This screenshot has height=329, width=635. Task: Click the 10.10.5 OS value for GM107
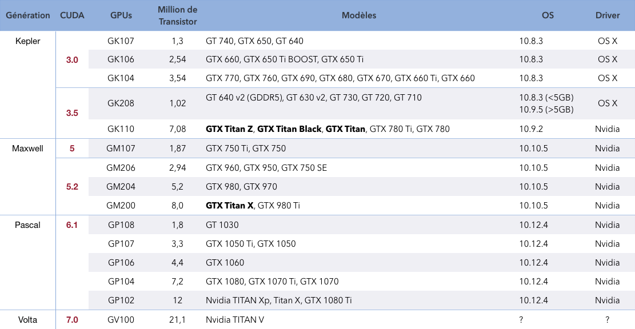tap(533, 148)
